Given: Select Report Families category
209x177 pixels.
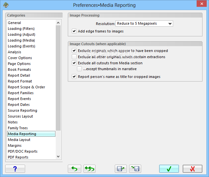Looking at the screenshot, I should [x=31, y=93].
